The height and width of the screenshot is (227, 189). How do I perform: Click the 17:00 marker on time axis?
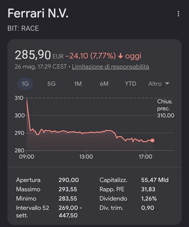click(x=145, y=157)
